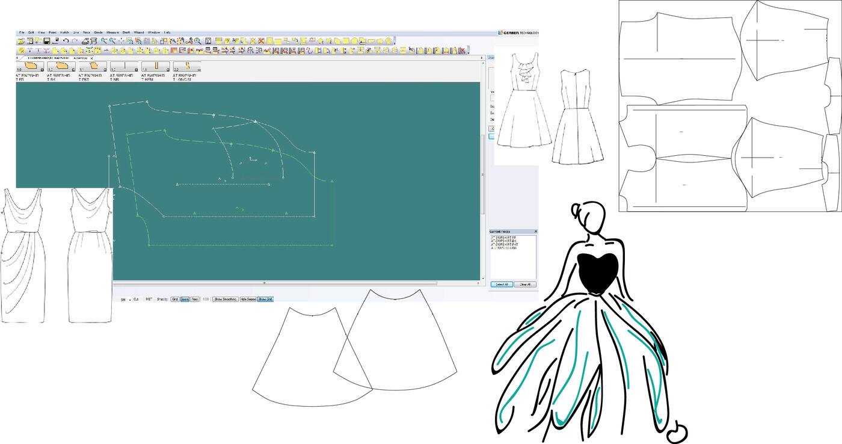Image resolution: width=842 pixels, height=444 pixels.
Task: Click the last icon in second toolbar row
Action: coord(462,51)
